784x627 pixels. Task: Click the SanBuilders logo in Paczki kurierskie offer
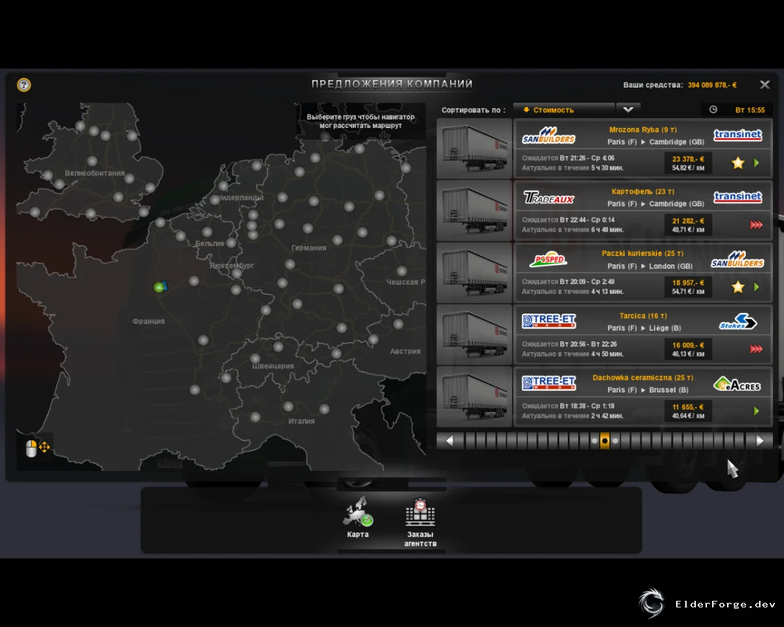[x=738, y=259]
